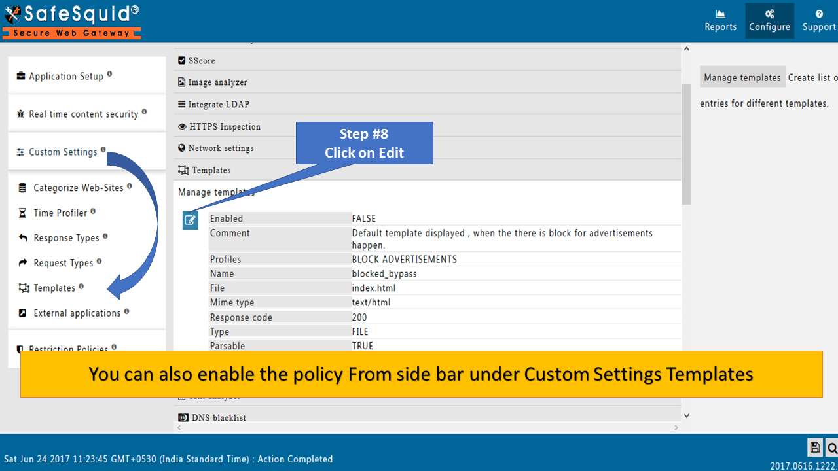
Task: Click the Application Setup briefcase icon
Action: [x=21, y=76]
